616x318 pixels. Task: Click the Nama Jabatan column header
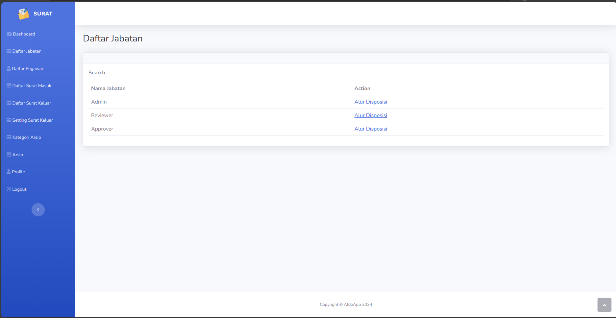(x=108, y=88)
